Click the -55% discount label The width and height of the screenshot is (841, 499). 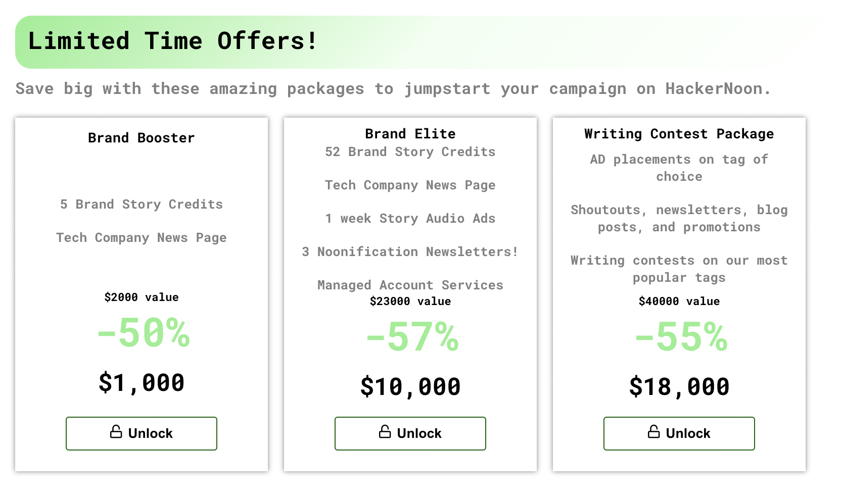[x=681, y=337]
